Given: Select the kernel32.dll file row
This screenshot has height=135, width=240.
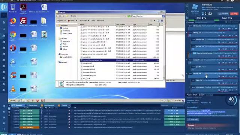Looking at the screenshot, I should click(x=119, y=57).
